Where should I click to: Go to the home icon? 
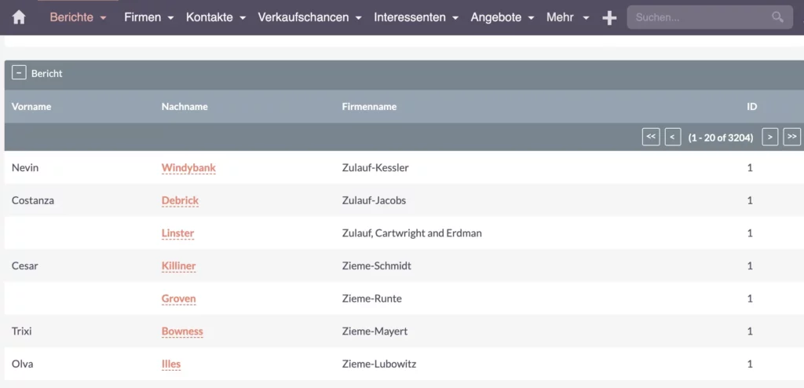point(19,17)
